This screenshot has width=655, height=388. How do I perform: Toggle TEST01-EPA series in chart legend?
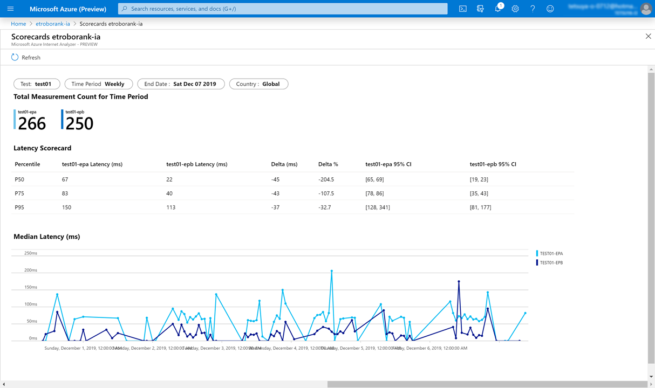pyautogui.click(x=551, y=253)
